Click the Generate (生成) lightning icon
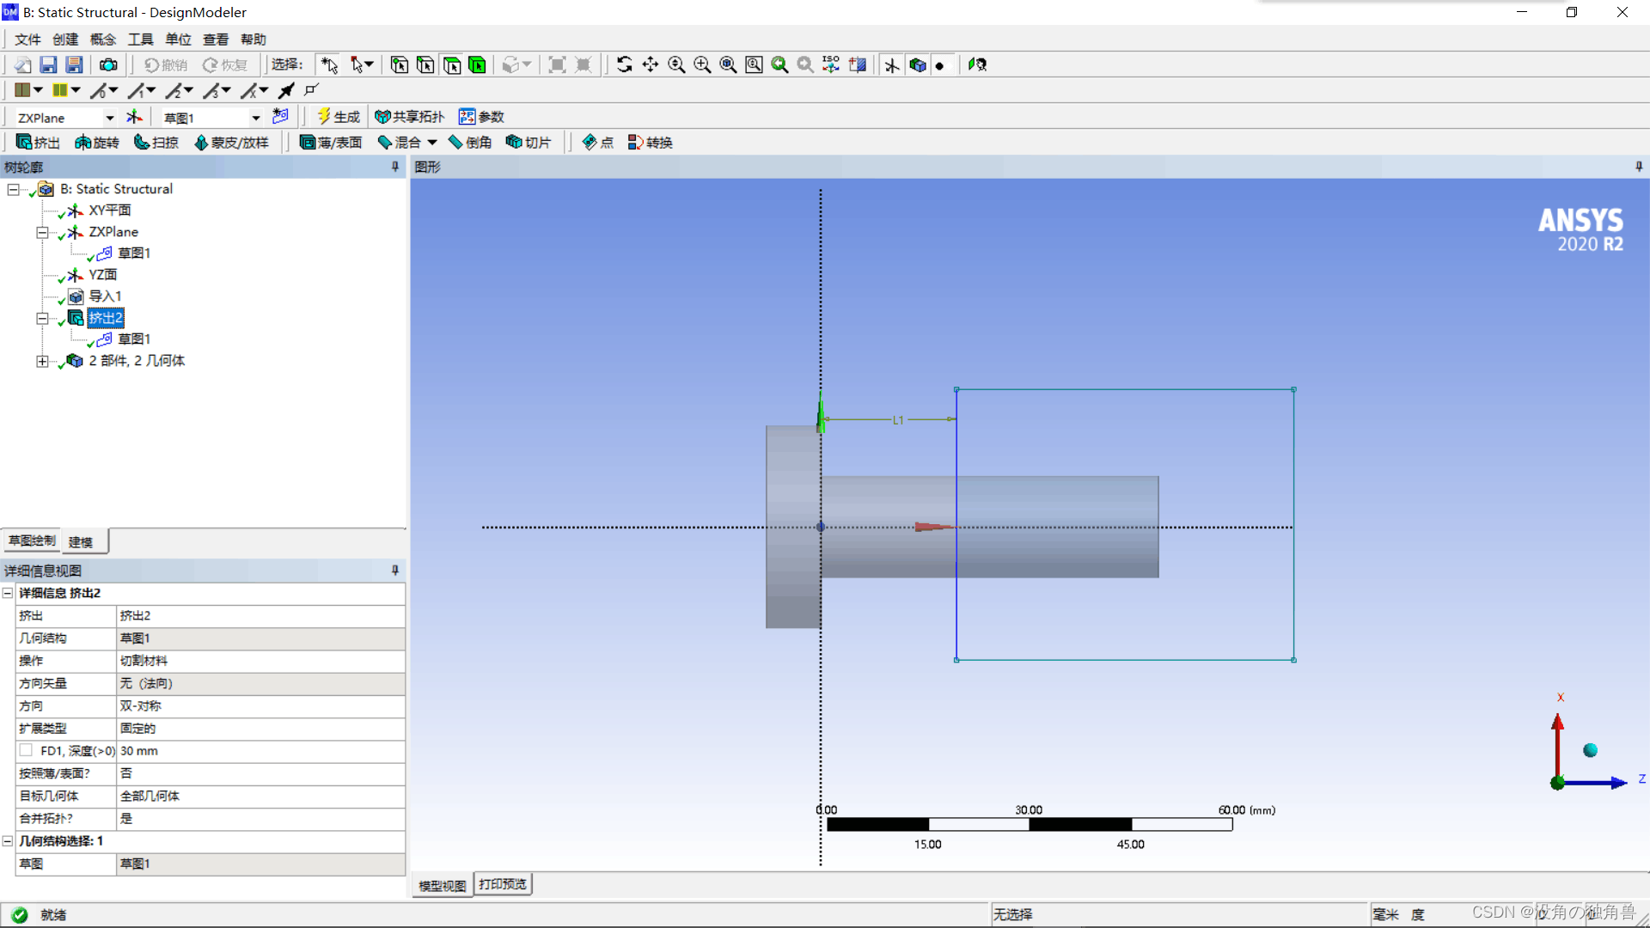The width and height of the screenshot is (1650, 928). point(324,117)
